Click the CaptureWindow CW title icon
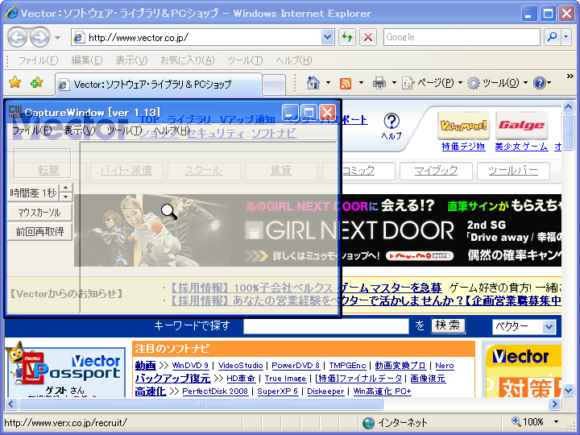 click(x=15, y=112)
